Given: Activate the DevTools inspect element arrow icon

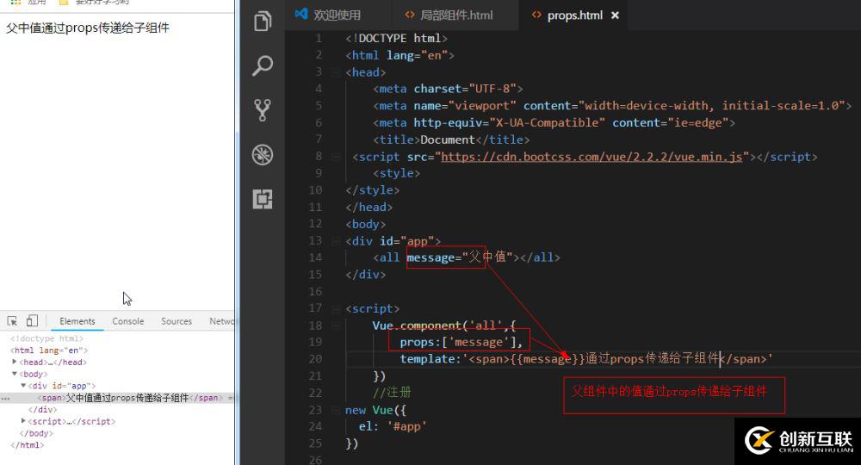Looking at the screenshot, I should [12, 321].
